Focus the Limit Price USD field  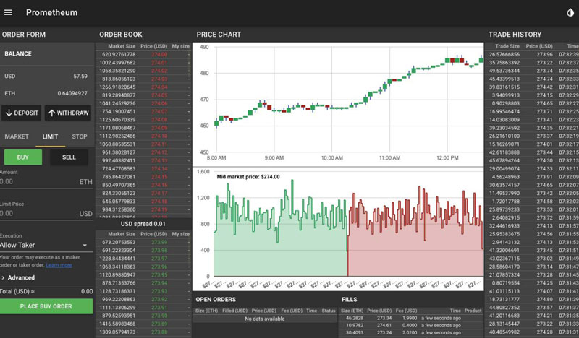click(36, 214)
